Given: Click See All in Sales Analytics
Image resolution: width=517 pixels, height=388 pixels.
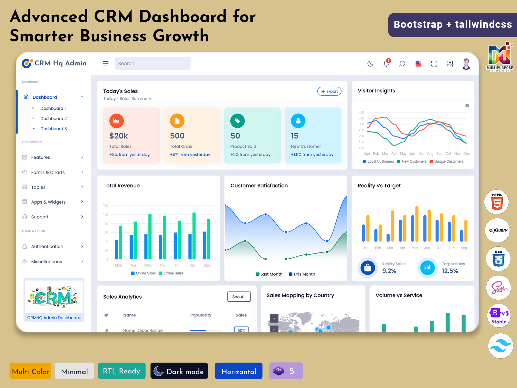Looking at the screenshot, I should click(239, 297).
